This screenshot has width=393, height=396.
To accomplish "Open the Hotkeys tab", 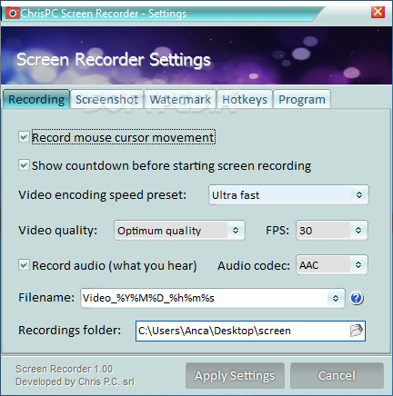I will 245,99.
